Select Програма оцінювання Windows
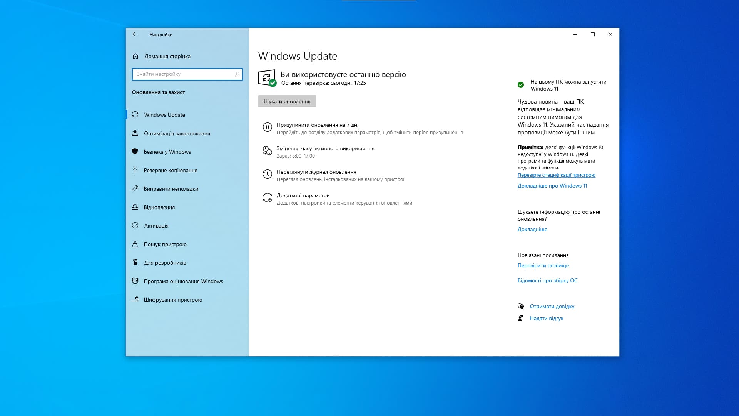 (x=183, y=281)
